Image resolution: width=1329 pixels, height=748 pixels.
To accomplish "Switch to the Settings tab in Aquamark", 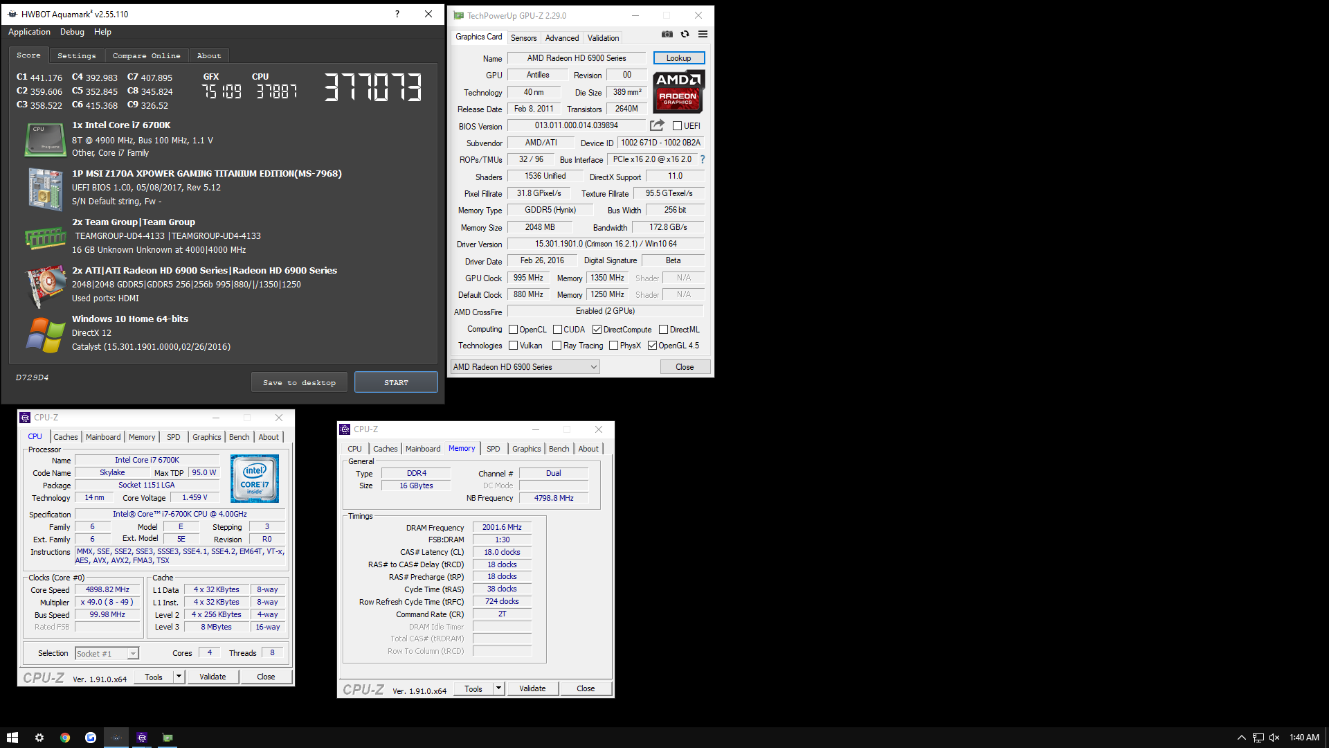I will point(76,55).
